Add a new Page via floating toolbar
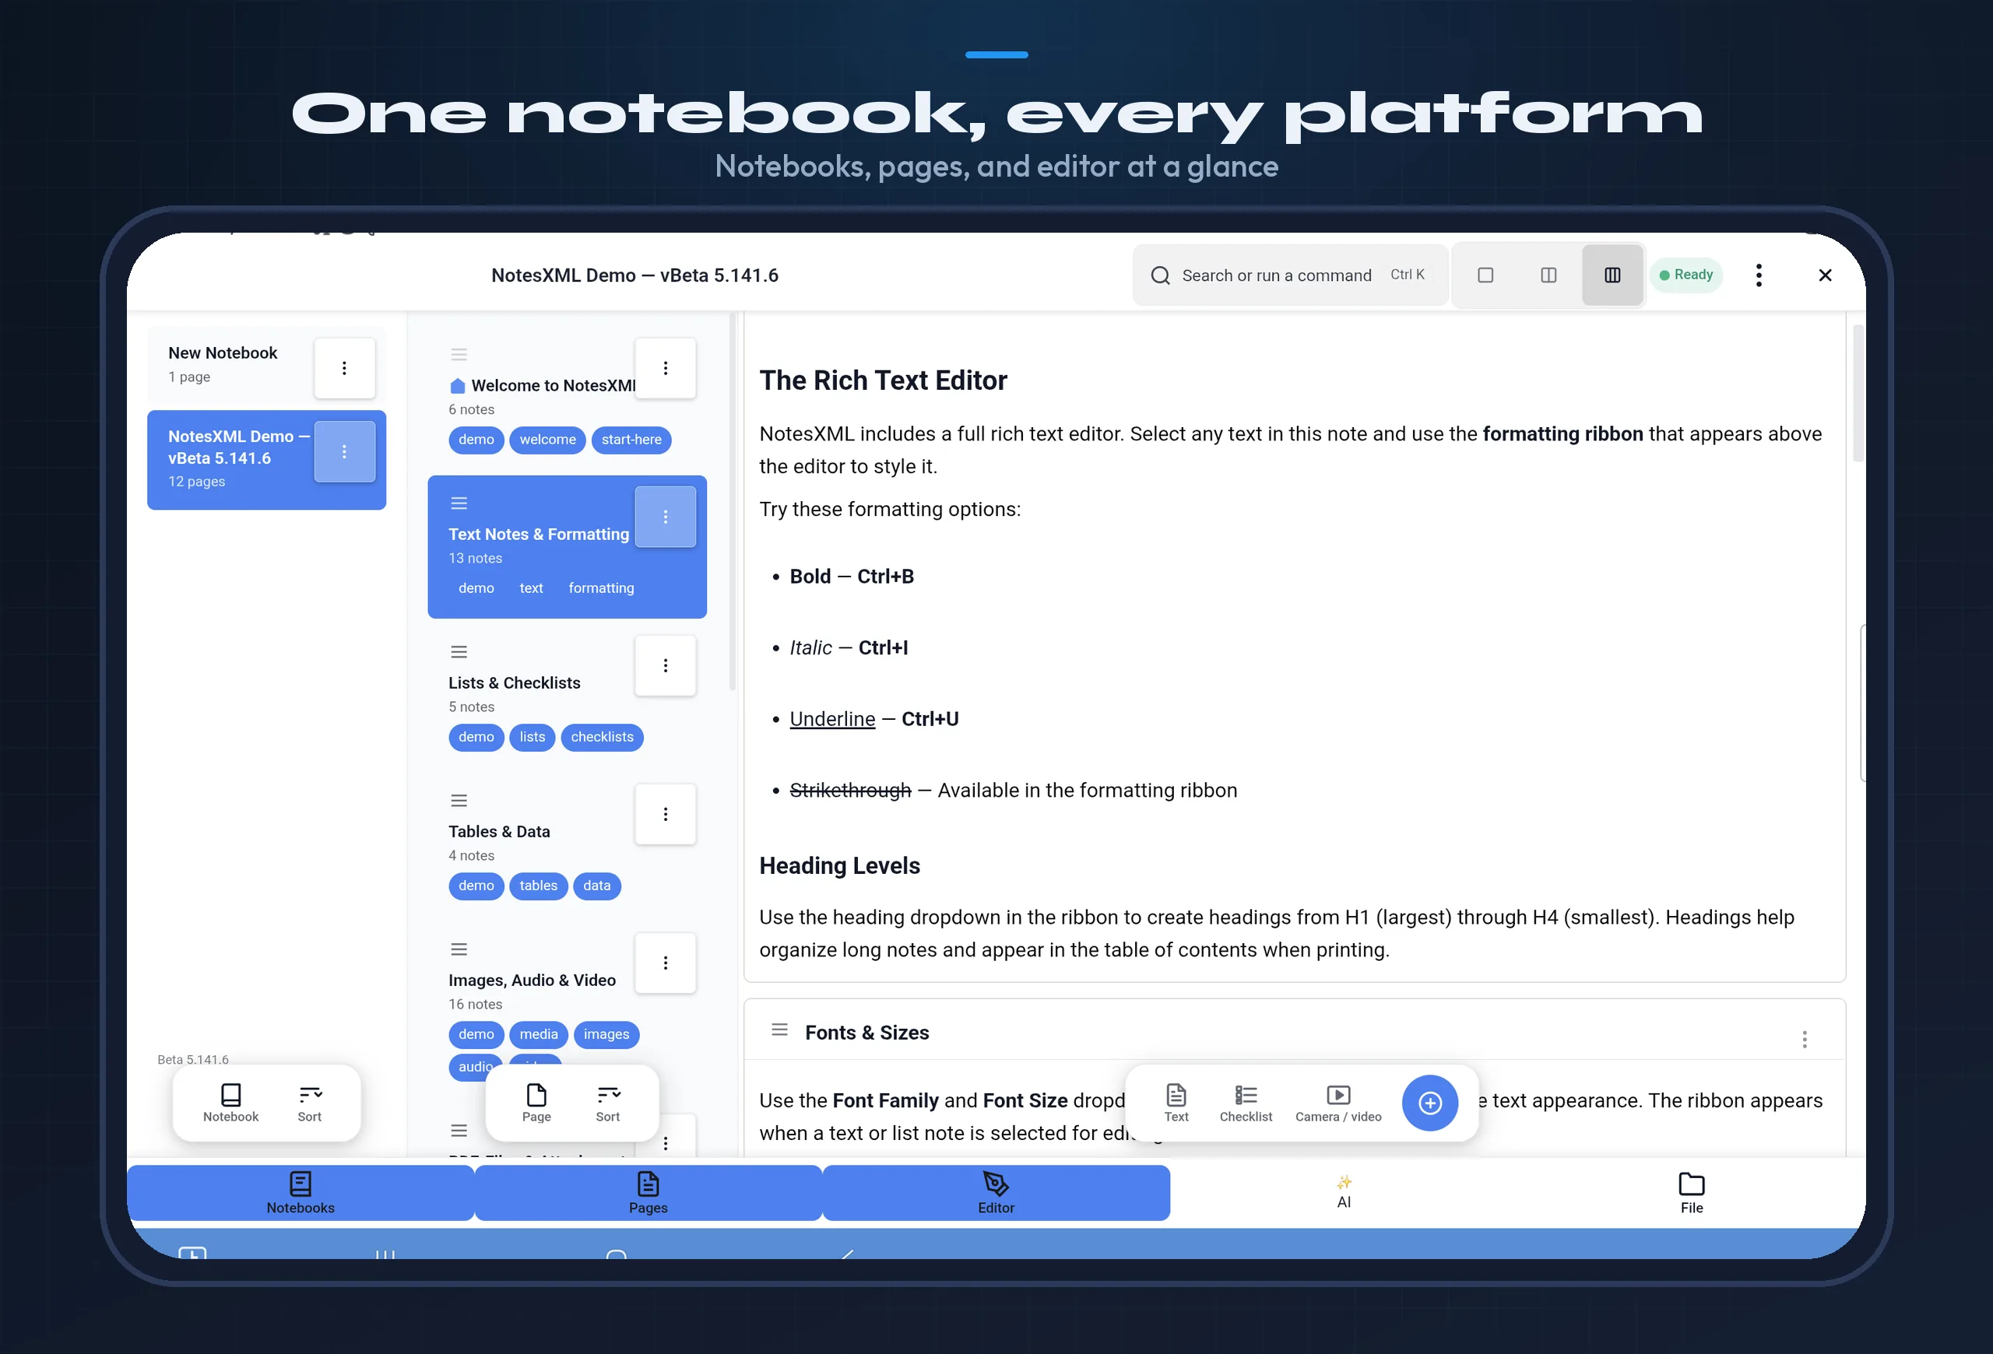1993x1354 pixels. click(536, 1103)
